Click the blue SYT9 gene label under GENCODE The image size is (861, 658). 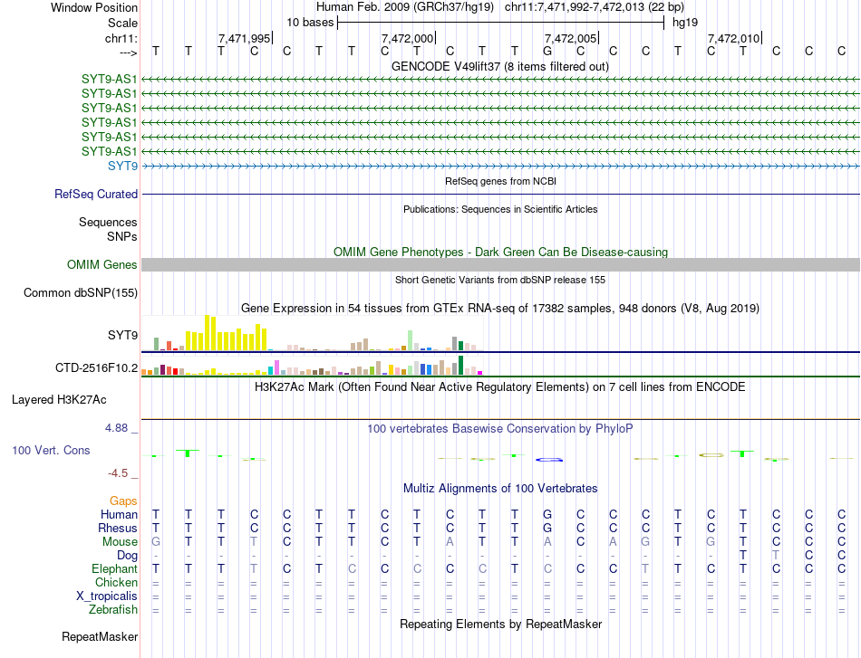(122, 166)
